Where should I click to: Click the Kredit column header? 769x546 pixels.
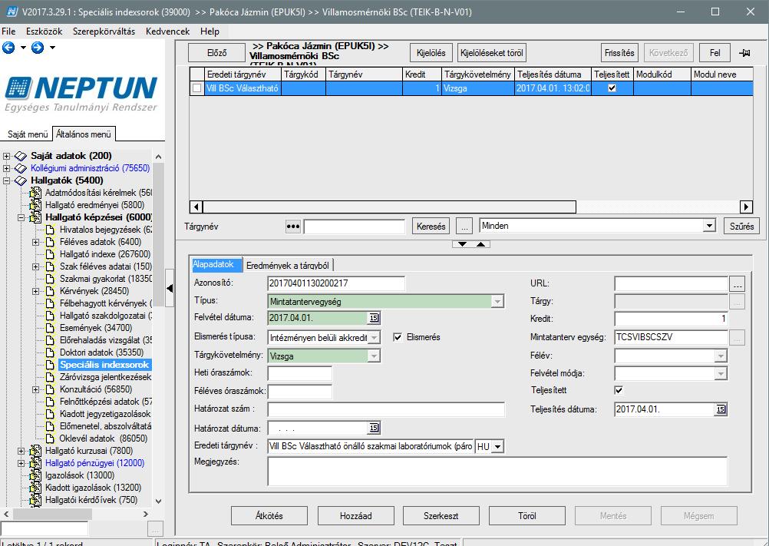pyautogui.click(x=422, y=74)
